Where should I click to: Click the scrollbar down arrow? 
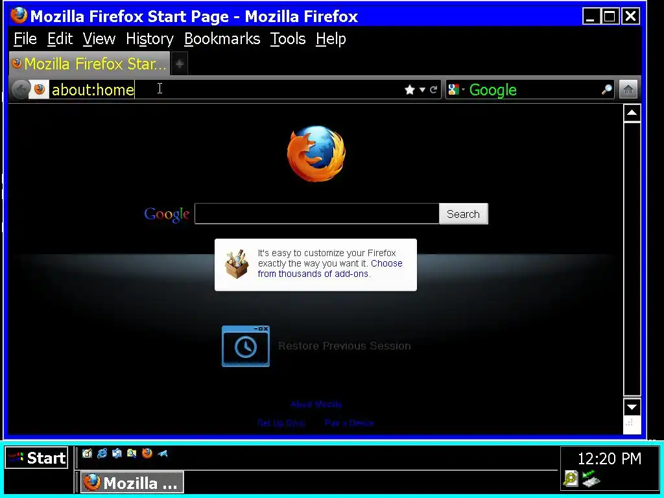[x=632, y=407]
